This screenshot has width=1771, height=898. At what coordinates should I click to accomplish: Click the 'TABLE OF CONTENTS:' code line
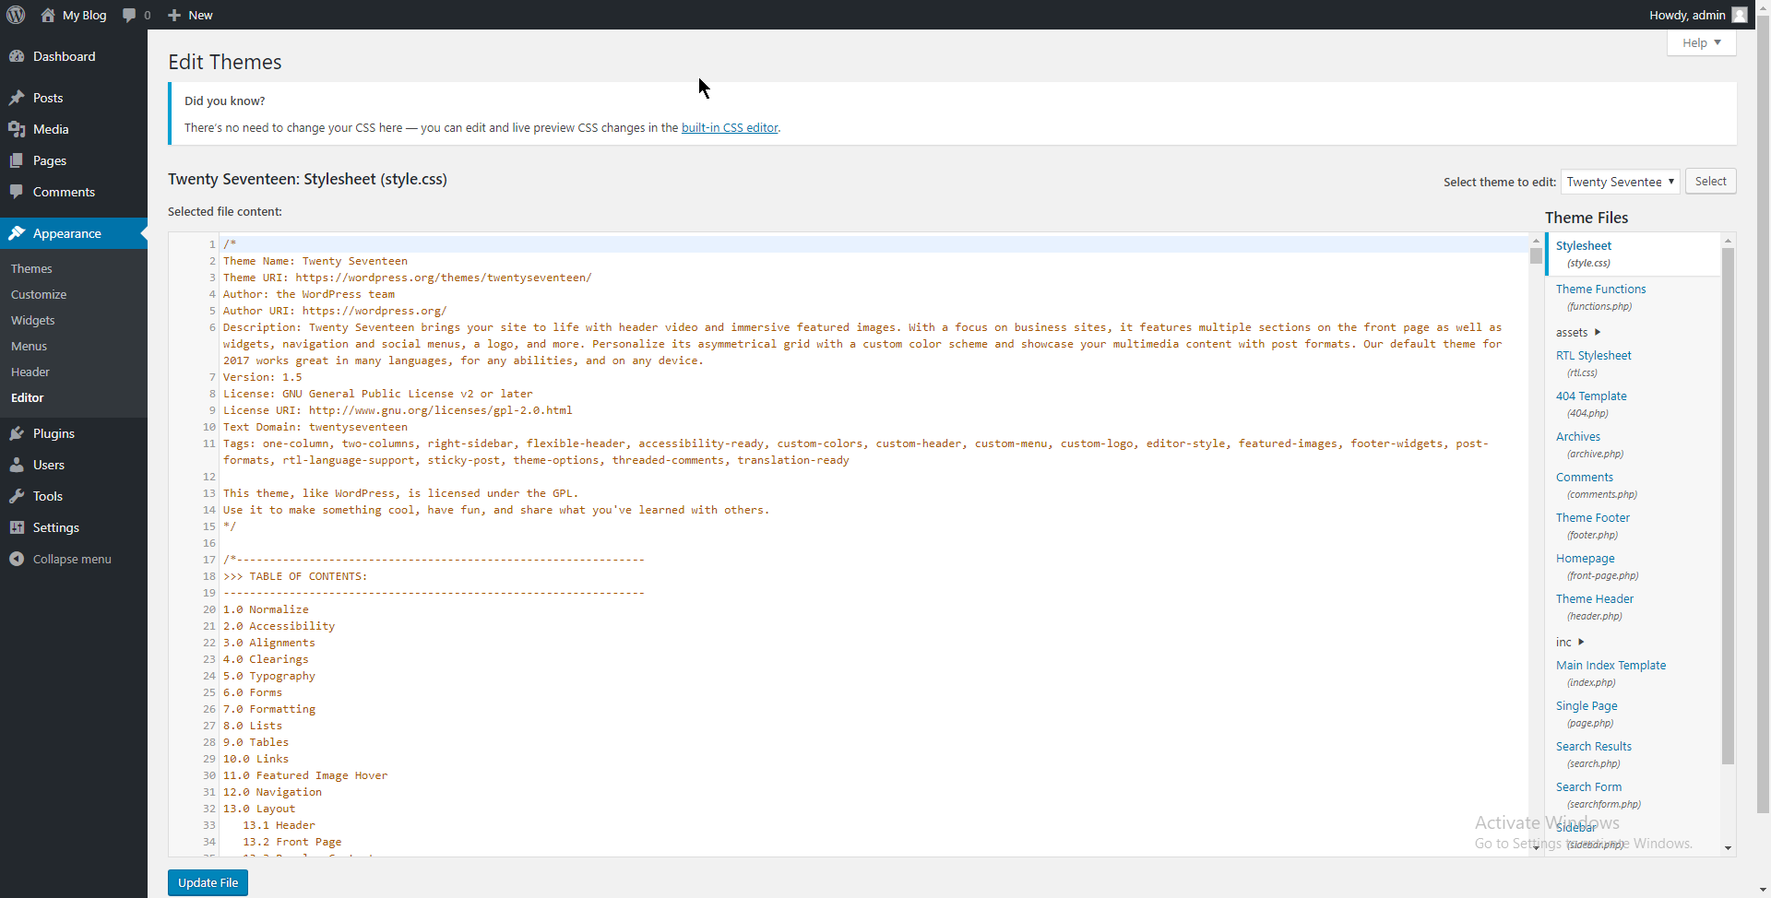295,576
